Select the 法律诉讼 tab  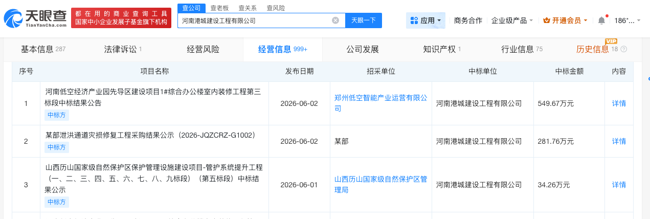coord(123,50)
